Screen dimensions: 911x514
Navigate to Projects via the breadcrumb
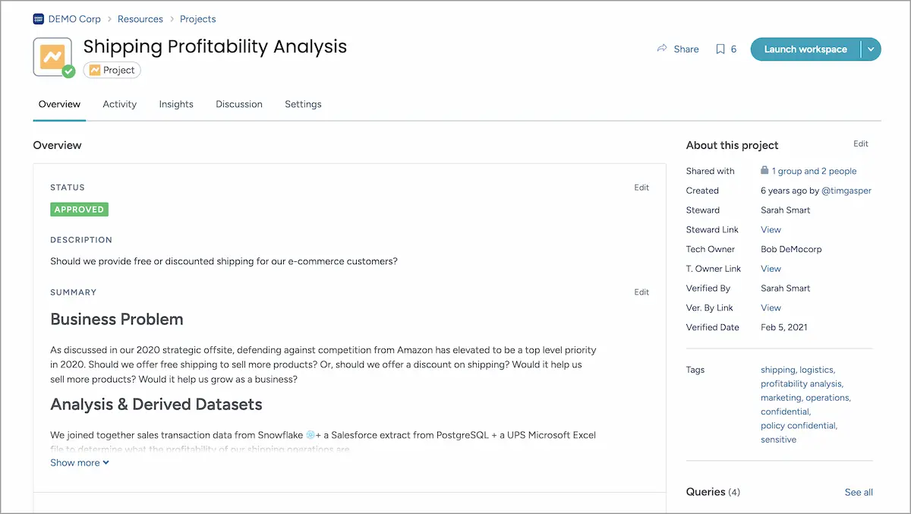tap(197, 18)
